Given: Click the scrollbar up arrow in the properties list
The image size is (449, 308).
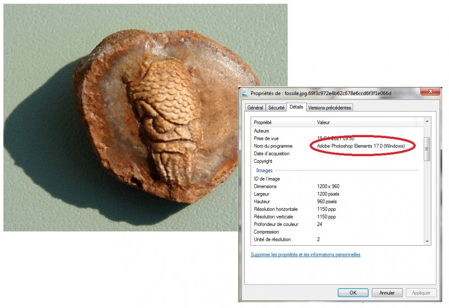Looking at the screenshot, I should 427,121.
